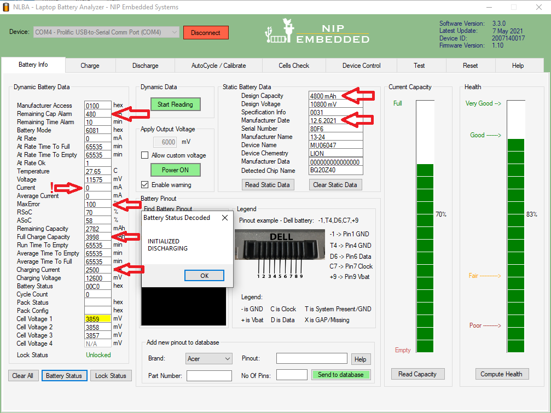Click the Compute Health button
Image resolution: width=551 pixels, height=413 pixels.
tap(501, 374)
